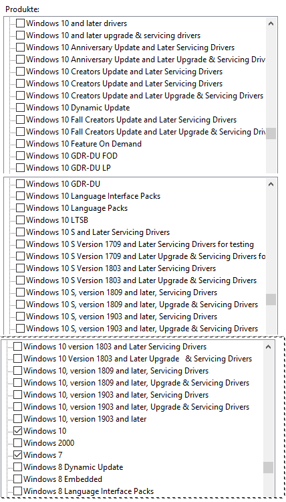Check Windows 10, version 1903 and later

18,419
